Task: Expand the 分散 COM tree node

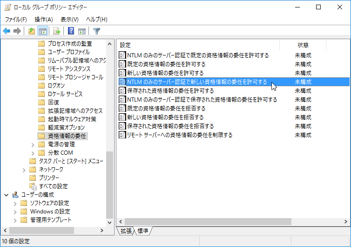Action: pos(33,153)
